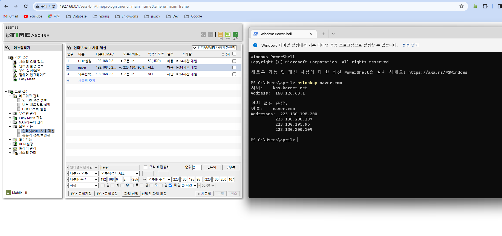Click the PC<-규칙저장 button
This screenshot has height=236, width=502.
81,194
